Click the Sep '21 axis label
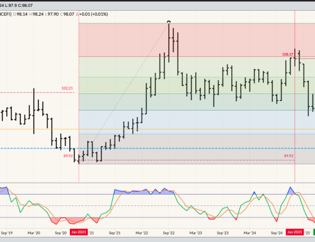 click(x=115, y=233)
